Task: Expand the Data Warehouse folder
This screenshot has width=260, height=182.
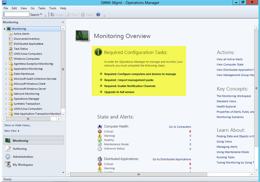Action: (x=6, y=74)
